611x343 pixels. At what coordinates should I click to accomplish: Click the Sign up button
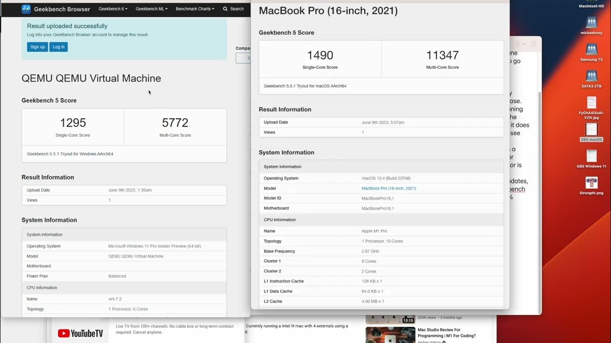(37, 47)
